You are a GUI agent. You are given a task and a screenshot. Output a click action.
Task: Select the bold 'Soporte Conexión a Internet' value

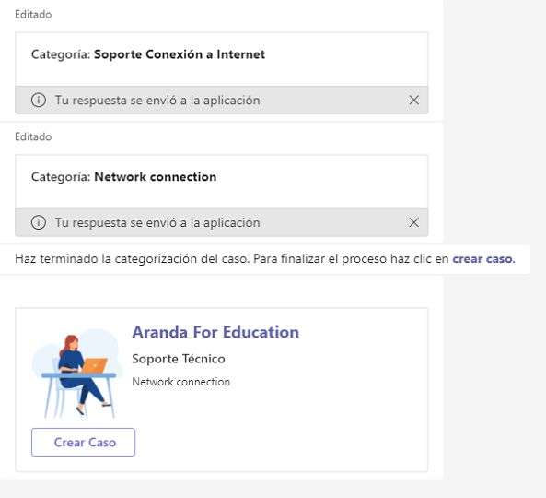click(180, 54)
